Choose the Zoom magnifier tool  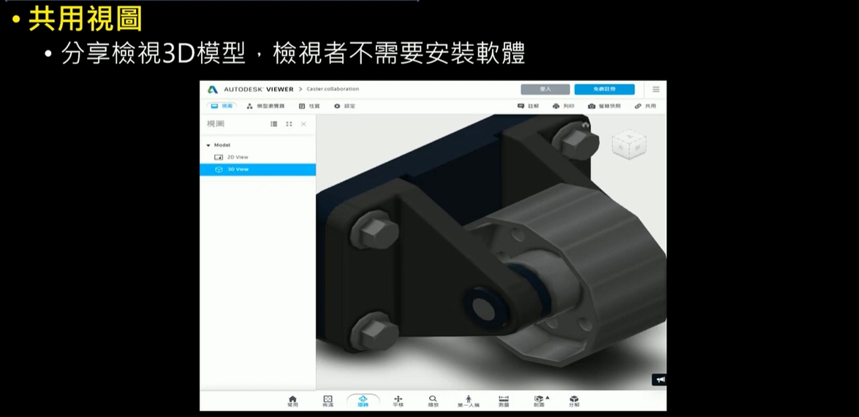433,400
